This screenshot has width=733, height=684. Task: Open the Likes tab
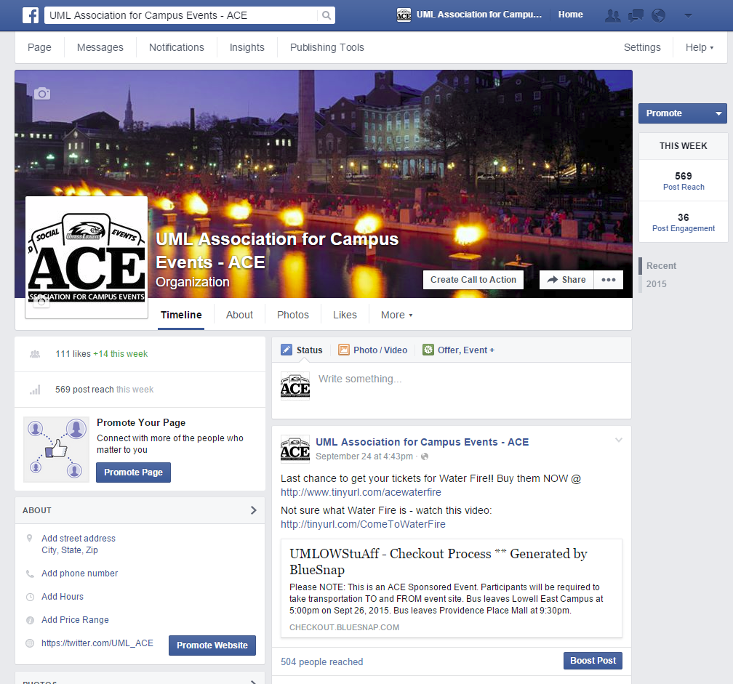coord(345,315)
